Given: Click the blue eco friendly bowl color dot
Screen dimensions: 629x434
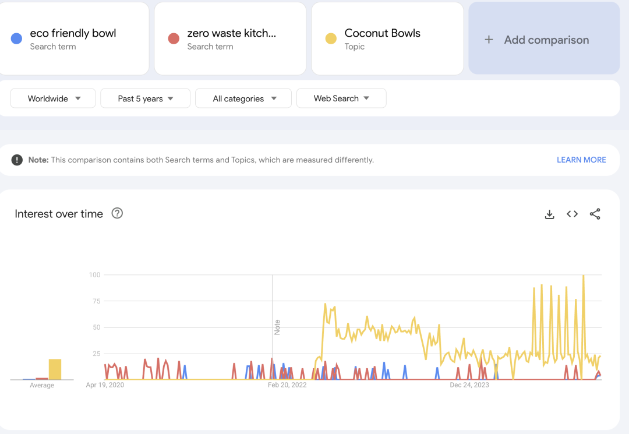Looking at the screenshot, I should (17, 39).
